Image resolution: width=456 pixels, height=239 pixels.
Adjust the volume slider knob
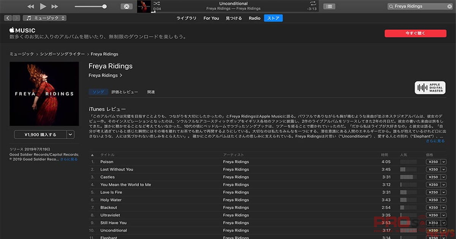tap(104, 6)
